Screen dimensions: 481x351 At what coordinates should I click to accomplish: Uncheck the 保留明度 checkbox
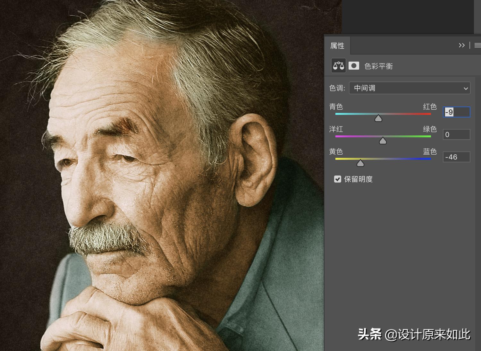coord(337,179)
